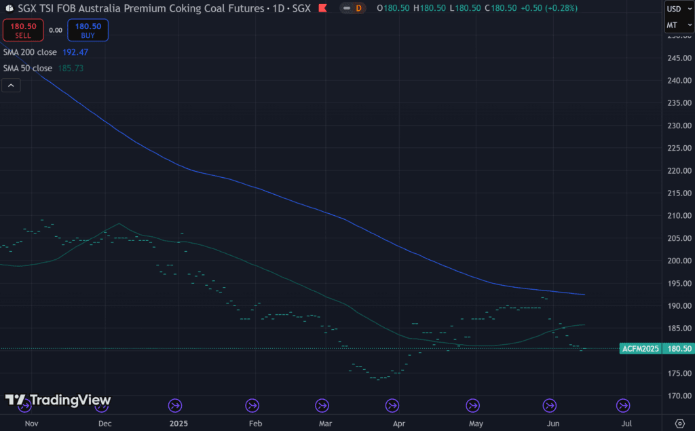
Task: Click the event marker above the May label
Action: 473,405
